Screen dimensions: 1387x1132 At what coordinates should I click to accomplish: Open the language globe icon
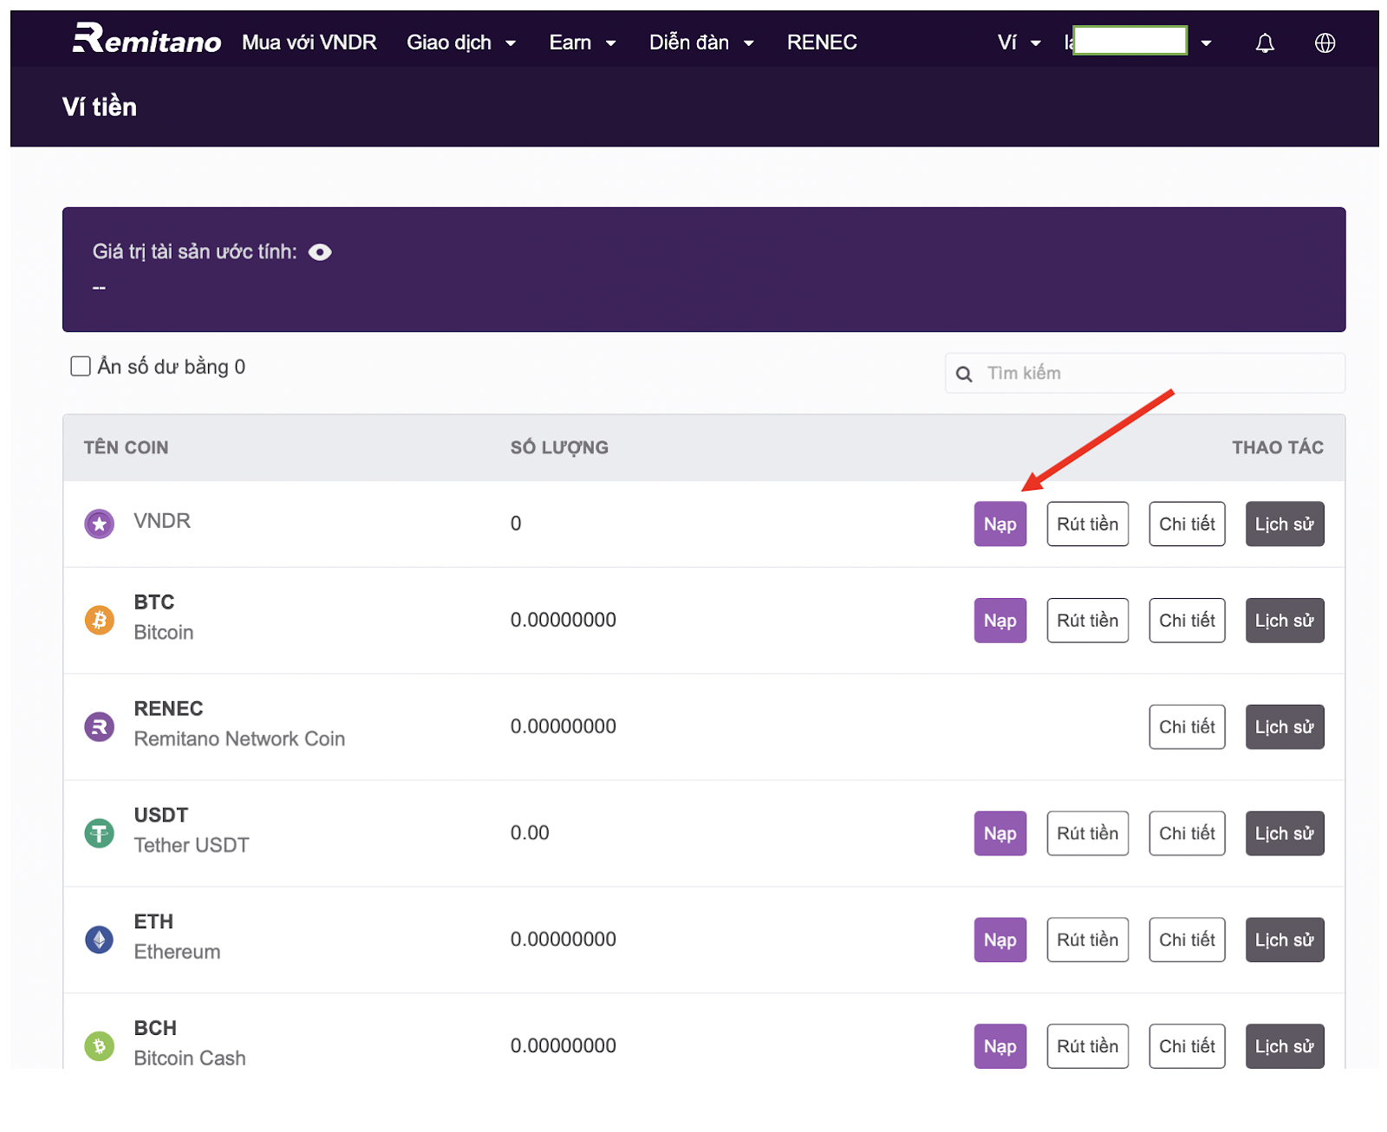[x=1325, y=42]
